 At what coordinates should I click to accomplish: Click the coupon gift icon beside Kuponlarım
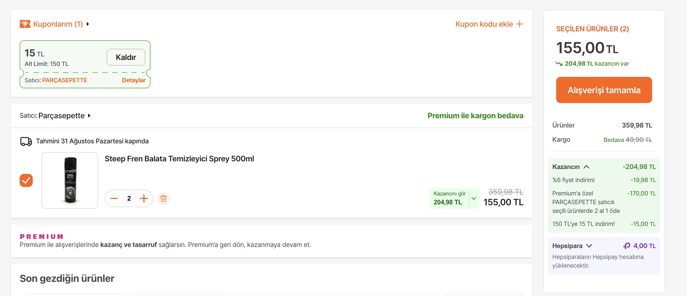pyautogui.click(x=25, y=24)
